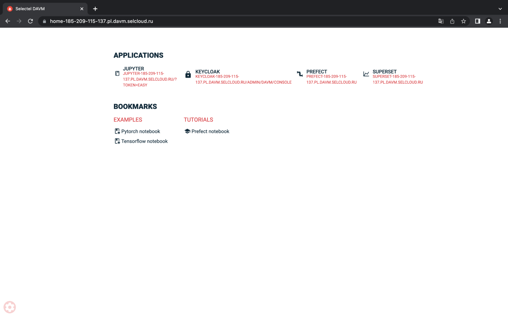Click browser profile account icon

click(x=489, y=21)
